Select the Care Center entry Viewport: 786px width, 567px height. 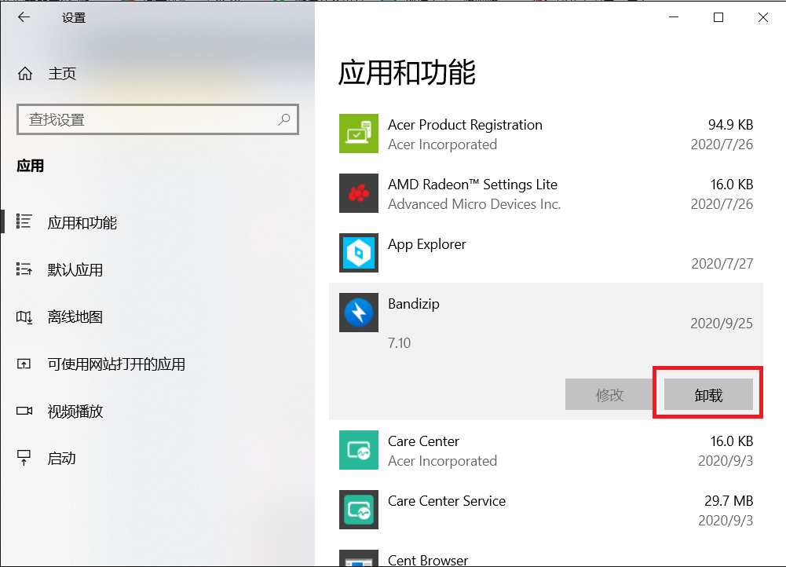[x=546, y=450]
